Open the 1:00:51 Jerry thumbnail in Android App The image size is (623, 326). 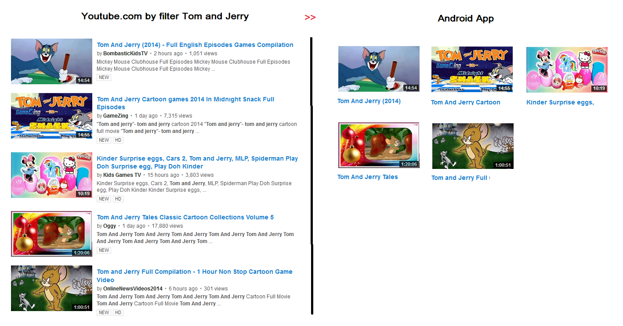tap(473, 146)
